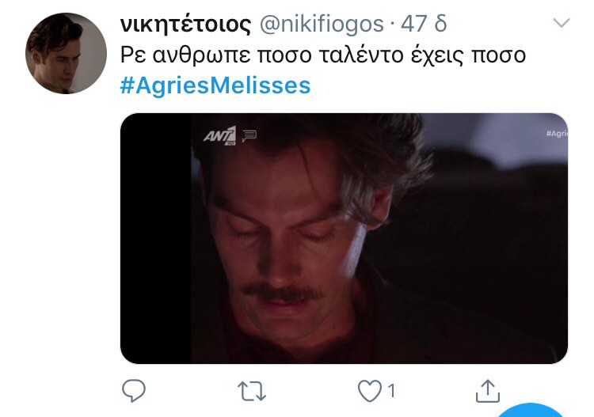The height and width of the screenshot is (417, 594).
Task: Open the share icon below the video
Action: click(488, 391)
